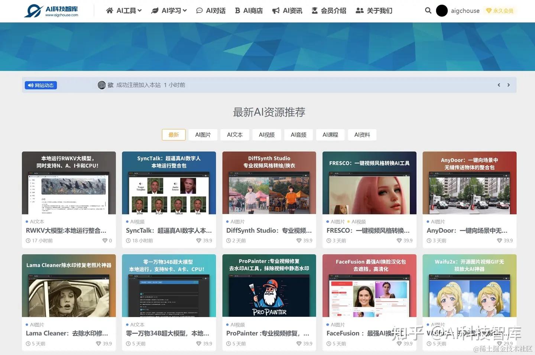Click the home icon beside AI工具
The width and height of the screenshot is (535, 355).
point(109,10)
